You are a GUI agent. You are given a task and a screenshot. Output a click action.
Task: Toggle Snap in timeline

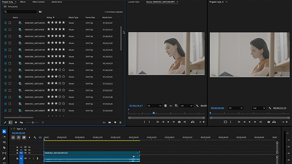(18, 138)
